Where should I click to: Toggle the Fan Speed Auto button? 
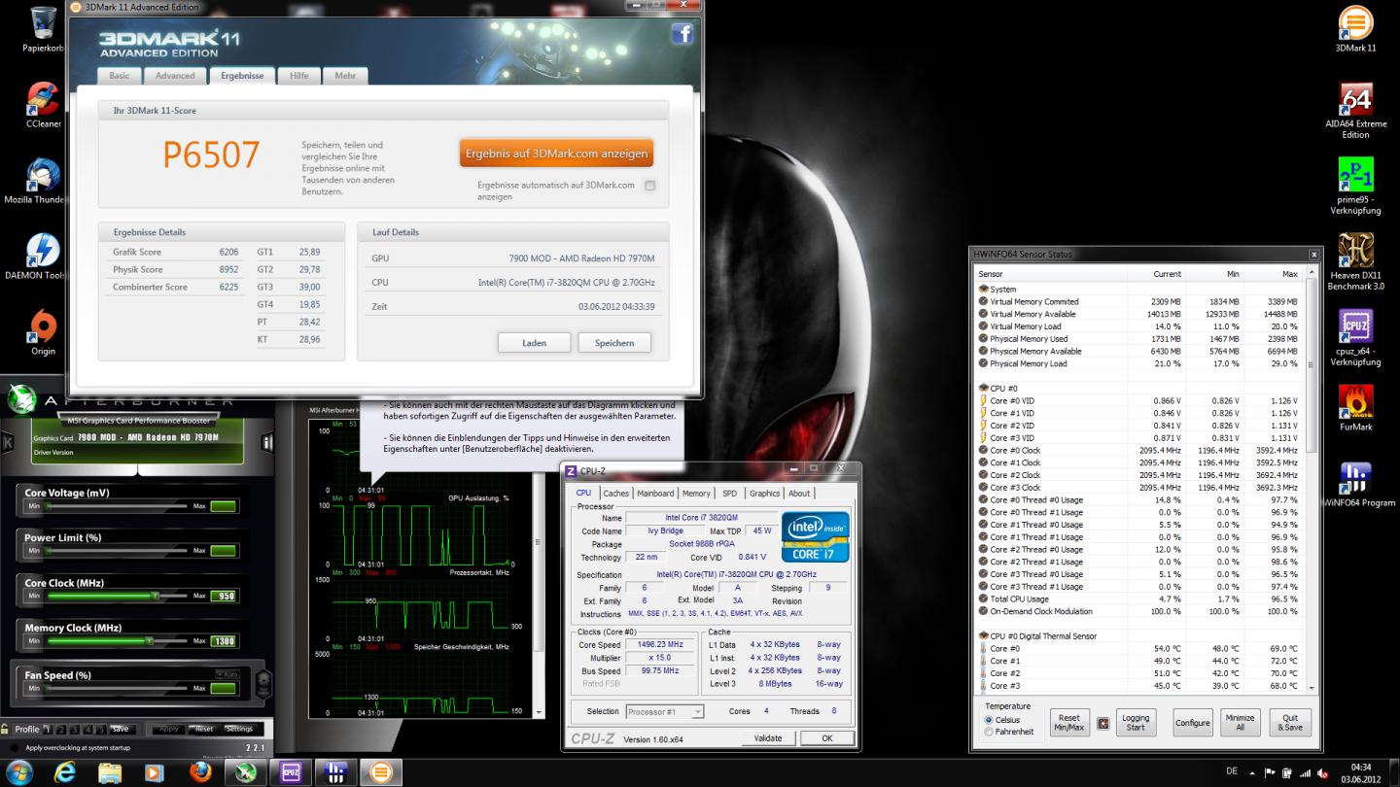pos(226,674)
